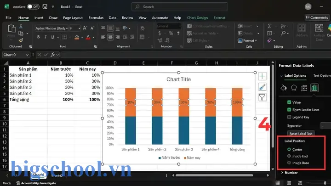Image resolution: width=331 pixels, height=186 pixels.
Task: Open Effects pentagon tab
Action: coord(294,88)
